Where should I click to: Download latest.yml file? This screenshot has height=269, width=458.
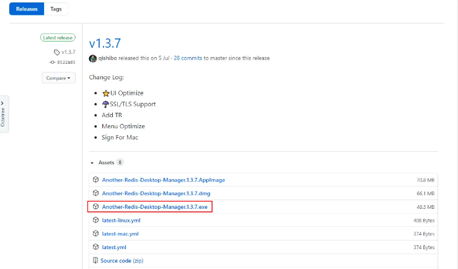(114, 247)
